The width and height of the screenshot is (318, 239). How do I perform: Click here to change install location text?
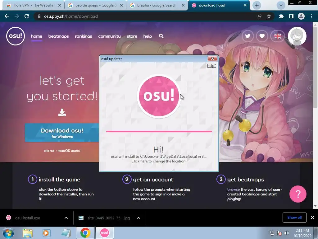coord(159,161)
